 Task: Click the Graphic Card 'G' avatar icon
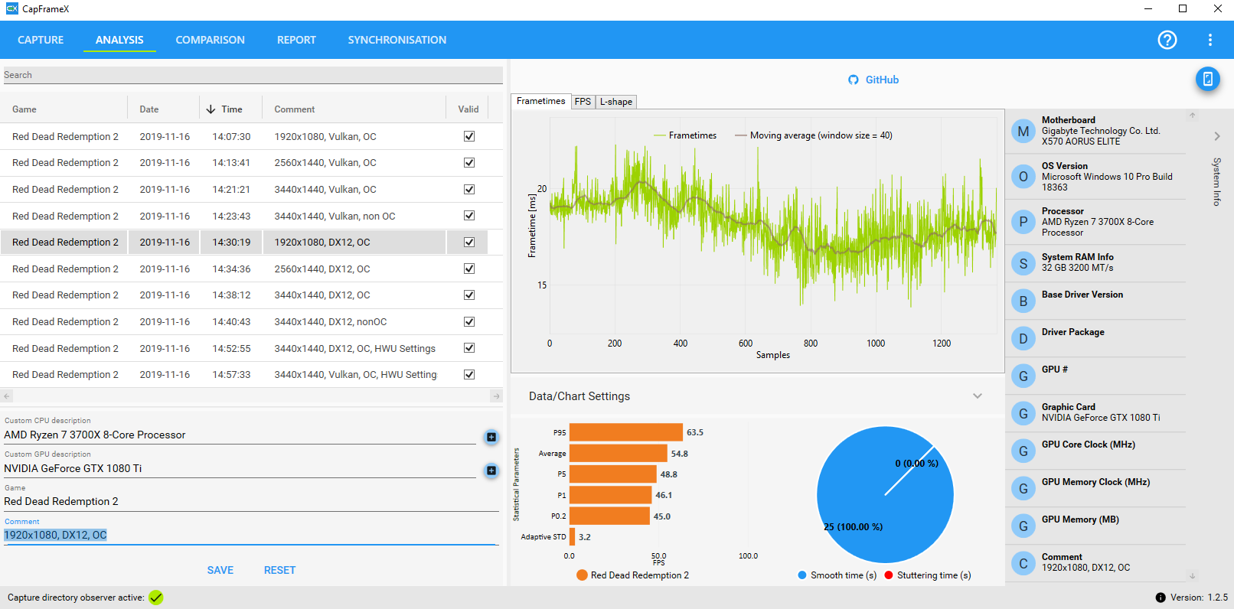coord(1023,413)
